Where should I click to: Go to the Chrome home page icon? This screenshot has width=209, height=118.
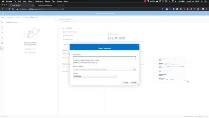(13, 9)
